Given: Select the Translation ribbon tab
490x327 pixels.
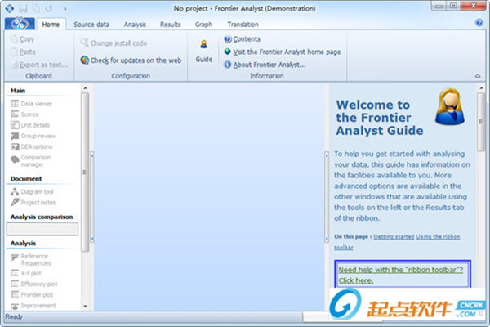Looking at the screenshot, I should (x=243, y=24).
